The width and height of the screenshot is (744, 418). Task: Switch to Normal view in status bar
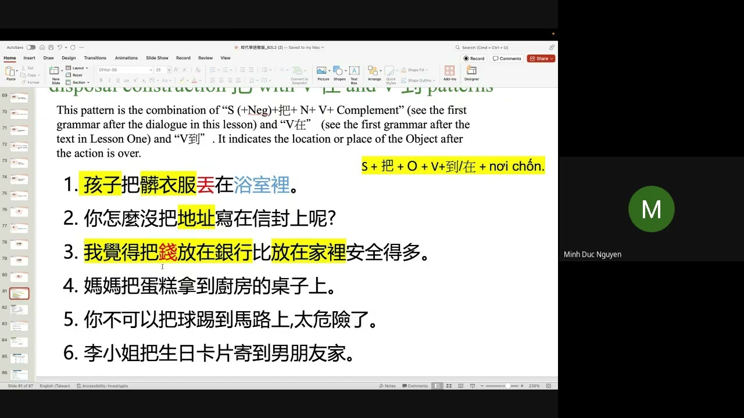coord(437,386)
